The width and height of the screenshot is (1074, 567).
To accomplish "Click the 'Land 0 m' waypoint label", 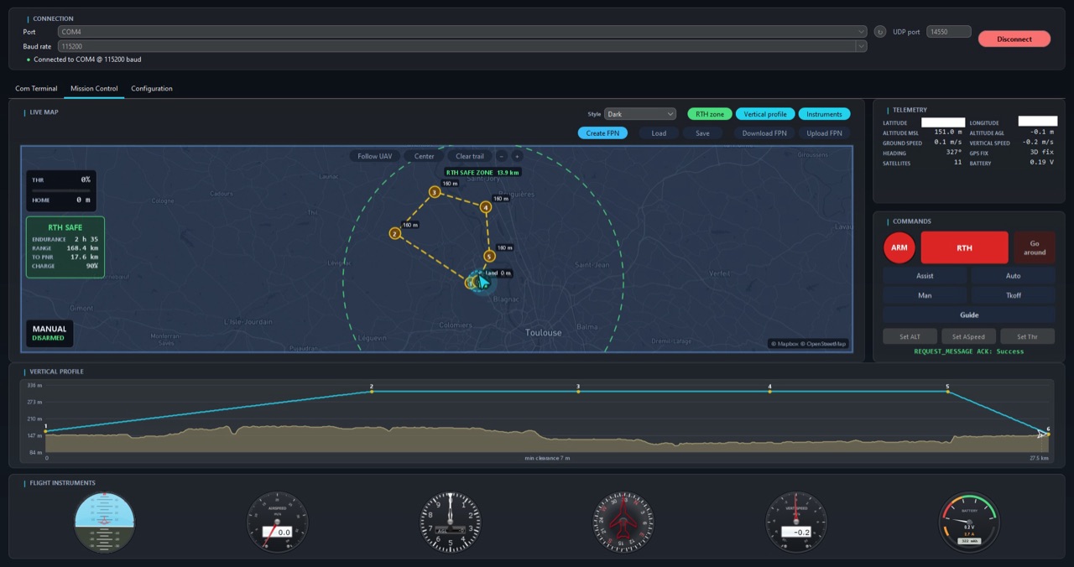I will pos(498,273).
